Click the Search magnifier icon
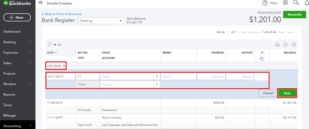Screen dimensions: 309x129 tap(296, 3)
